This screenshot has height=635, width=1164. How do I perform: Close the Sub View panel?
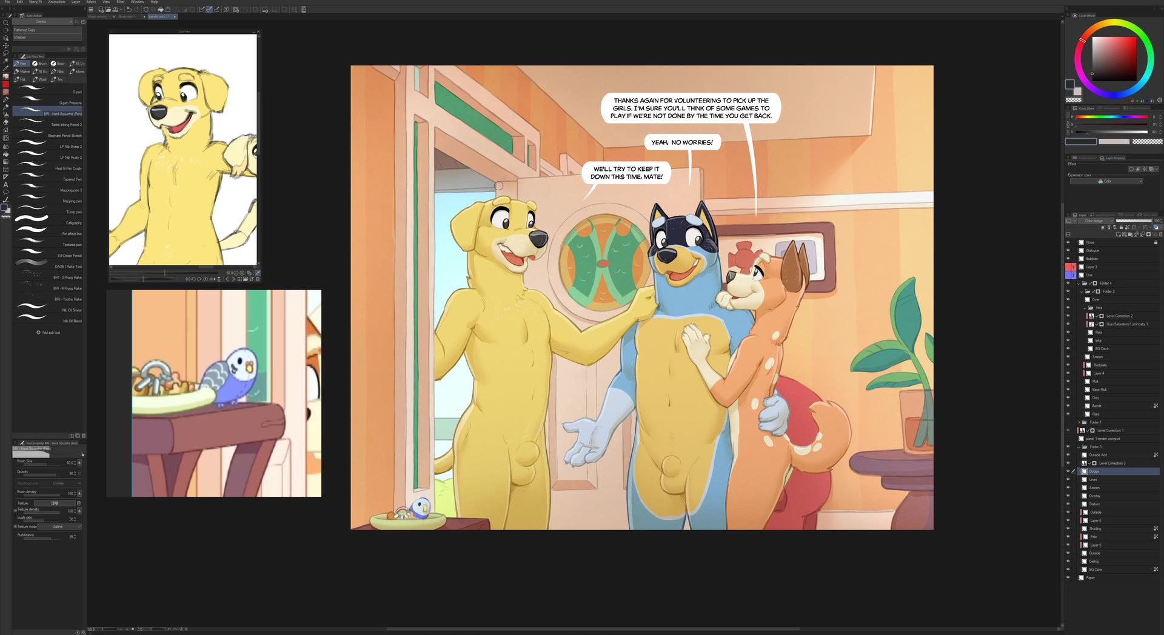pyautogui.click(x=258, y=31)
